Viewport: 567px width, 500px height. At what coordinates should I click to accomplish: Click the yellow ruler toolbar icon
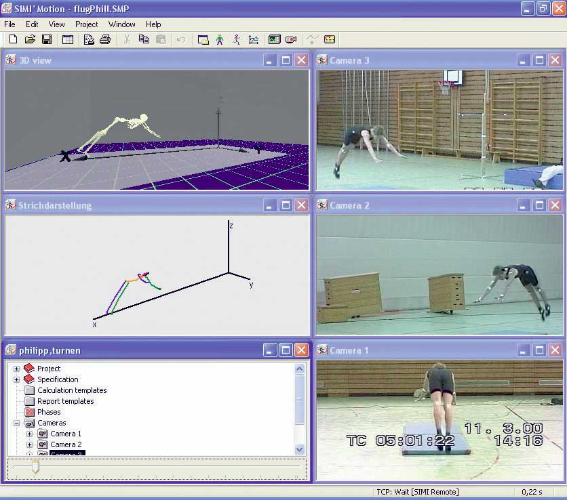[x=330, y=39]
